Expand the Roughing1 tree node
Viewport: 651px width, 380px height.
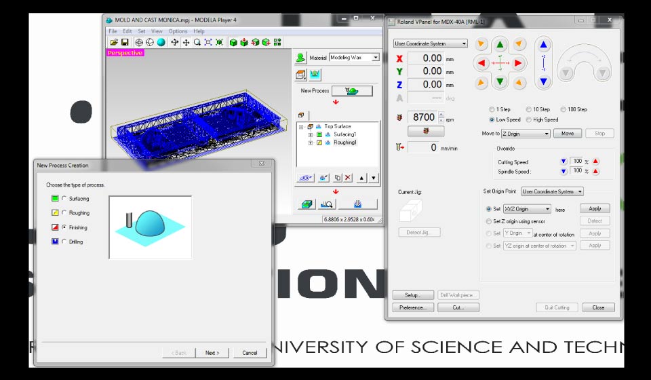click(x=311, y=143)
